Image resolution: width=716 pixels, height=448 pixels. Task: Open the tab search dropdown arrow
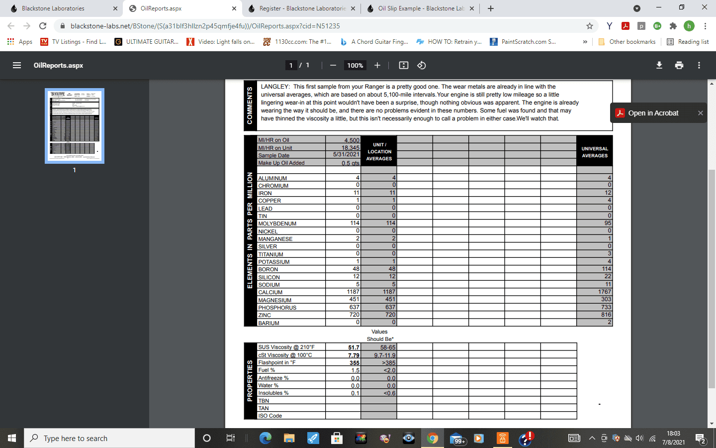click(637, 8)
